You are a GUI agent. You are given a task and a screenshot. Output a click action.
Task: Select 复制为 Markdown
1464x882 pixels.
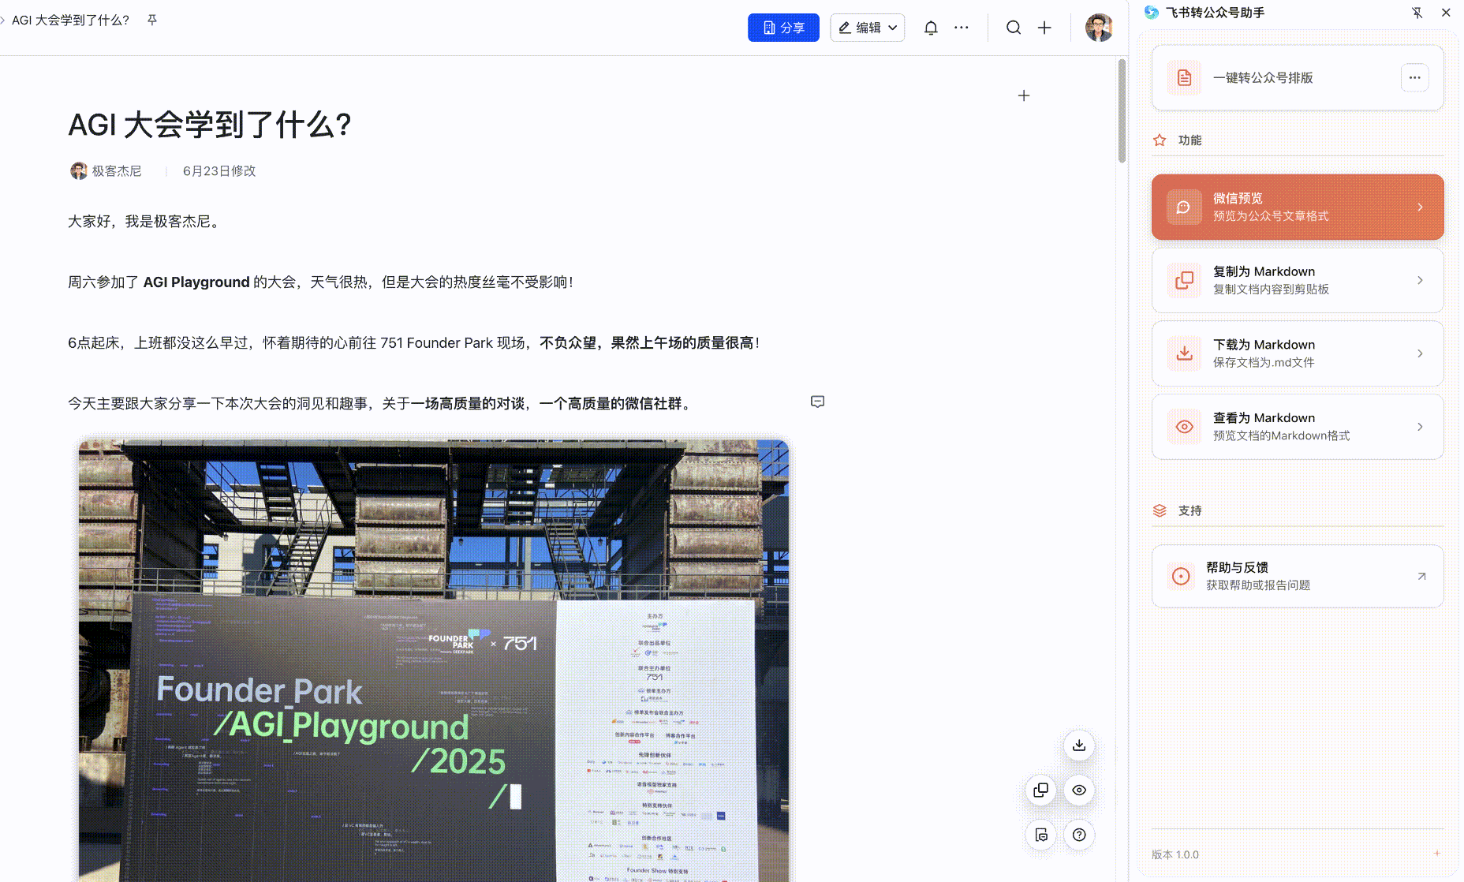1298,280
